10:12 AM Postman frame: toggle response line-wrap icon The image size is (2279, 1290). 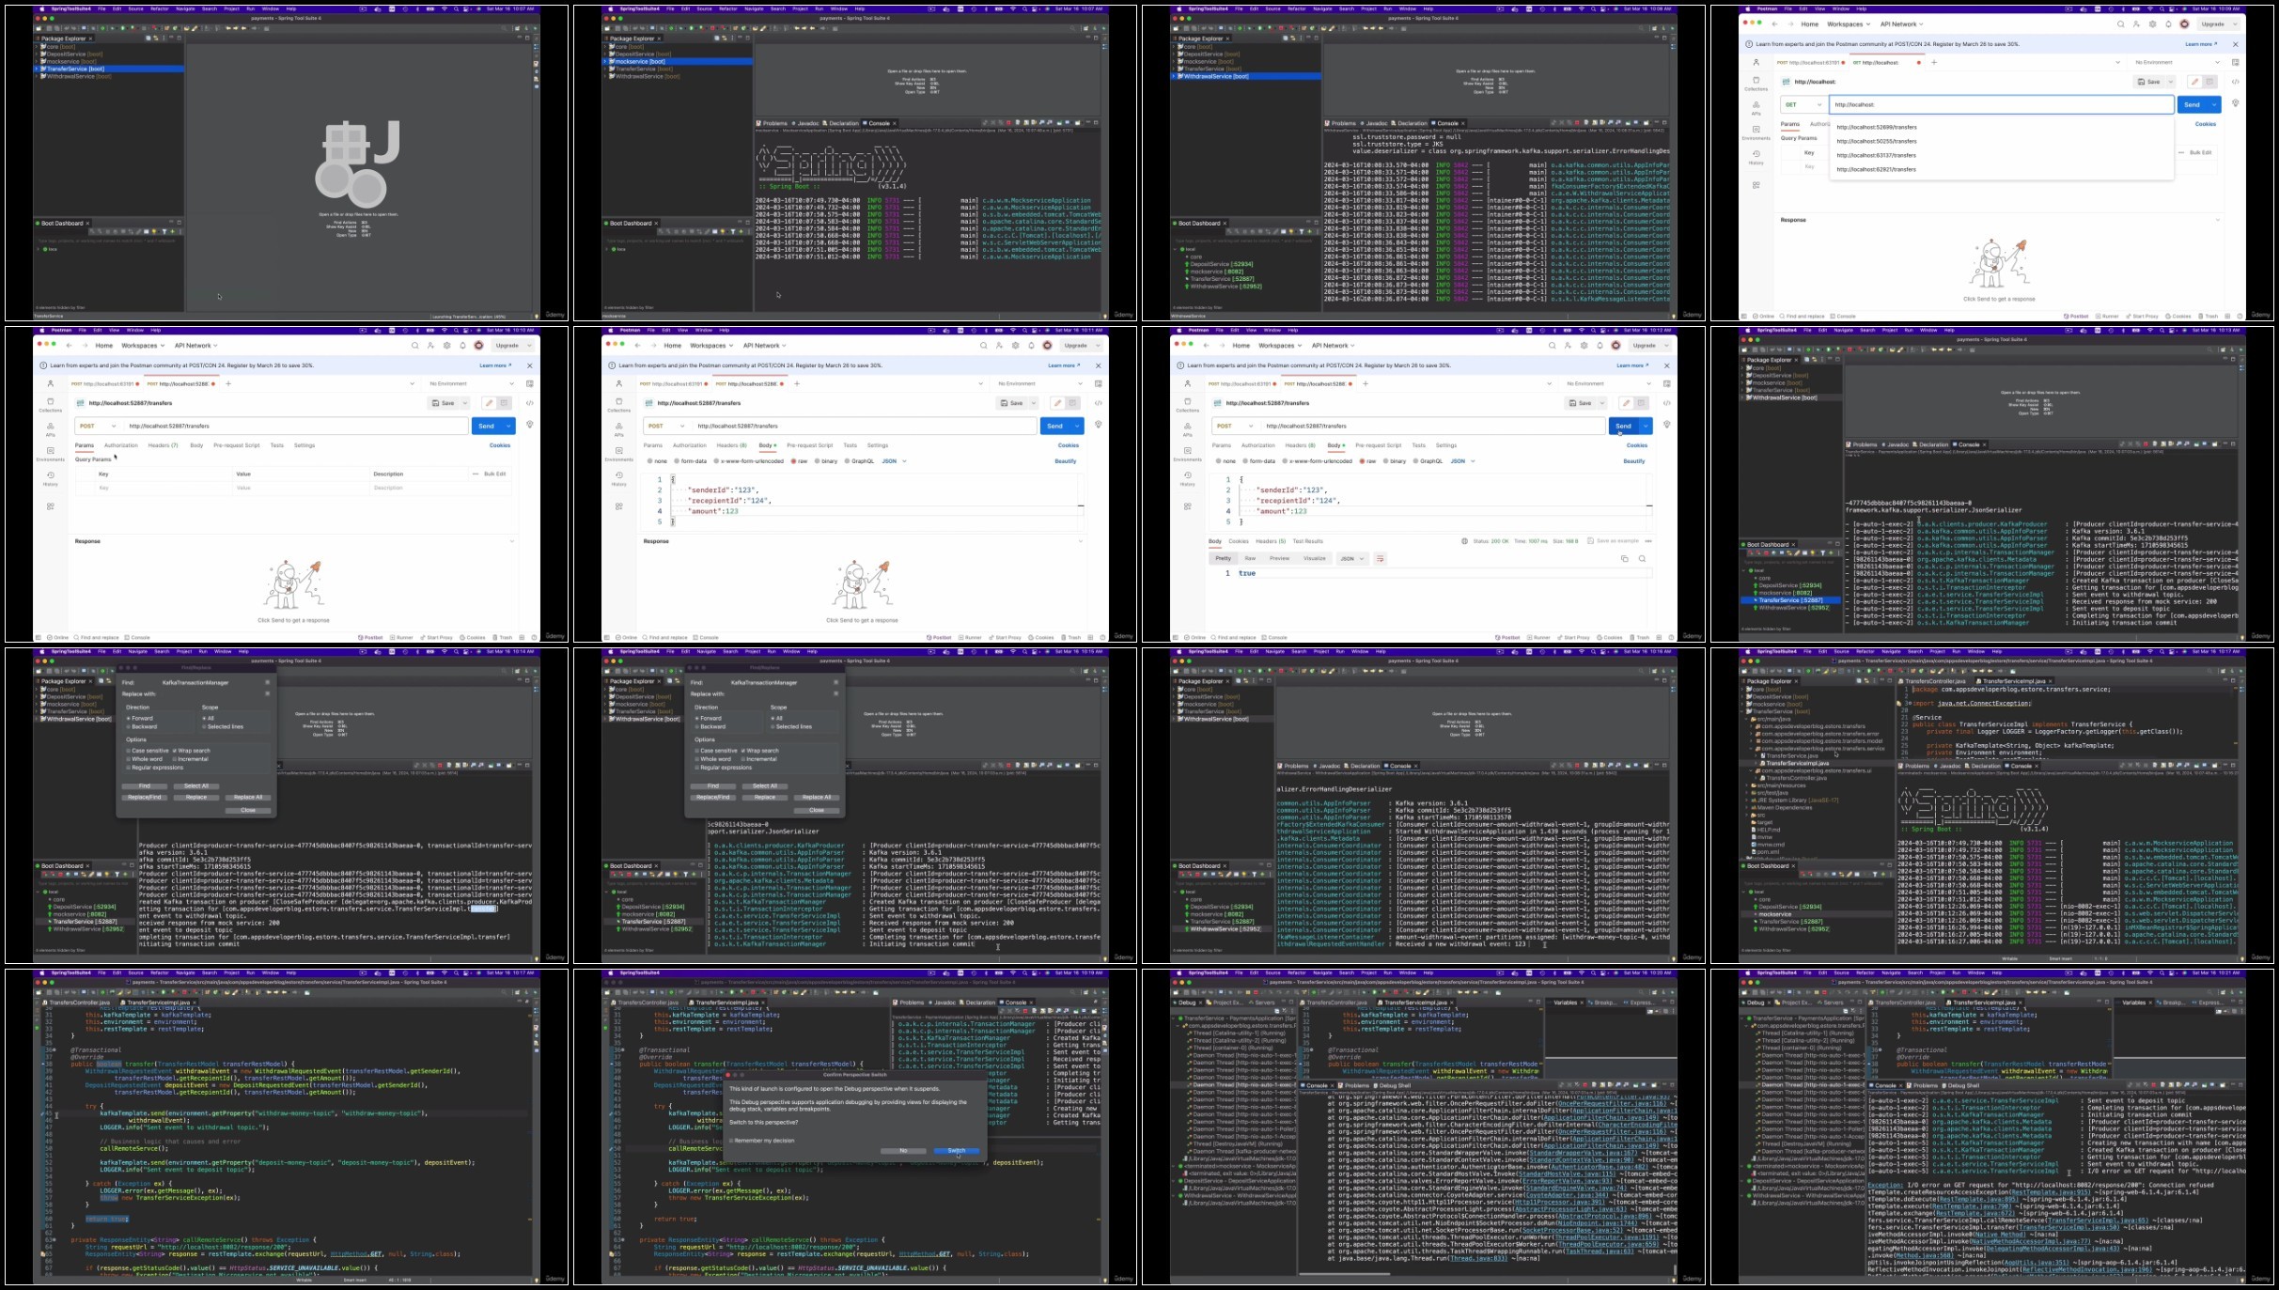(x=1381, y=558)
